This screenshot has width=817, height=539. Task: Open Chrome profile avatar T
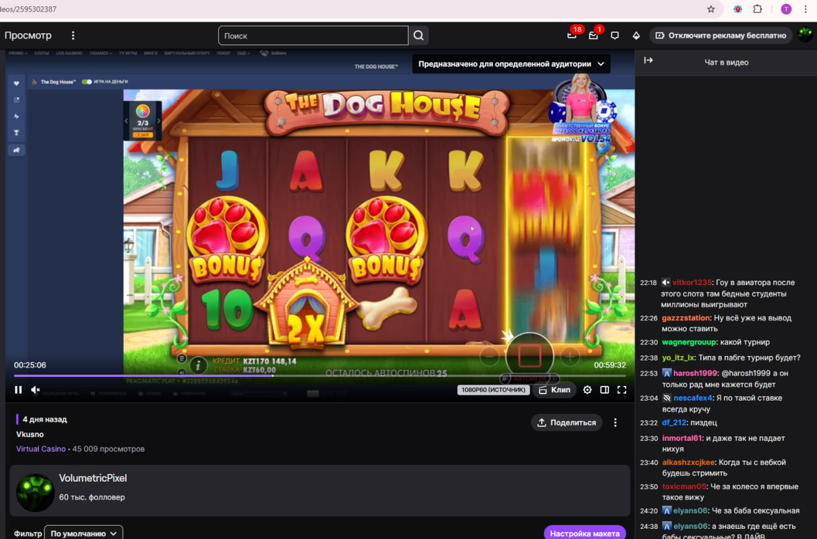click(x=786, y=9)
